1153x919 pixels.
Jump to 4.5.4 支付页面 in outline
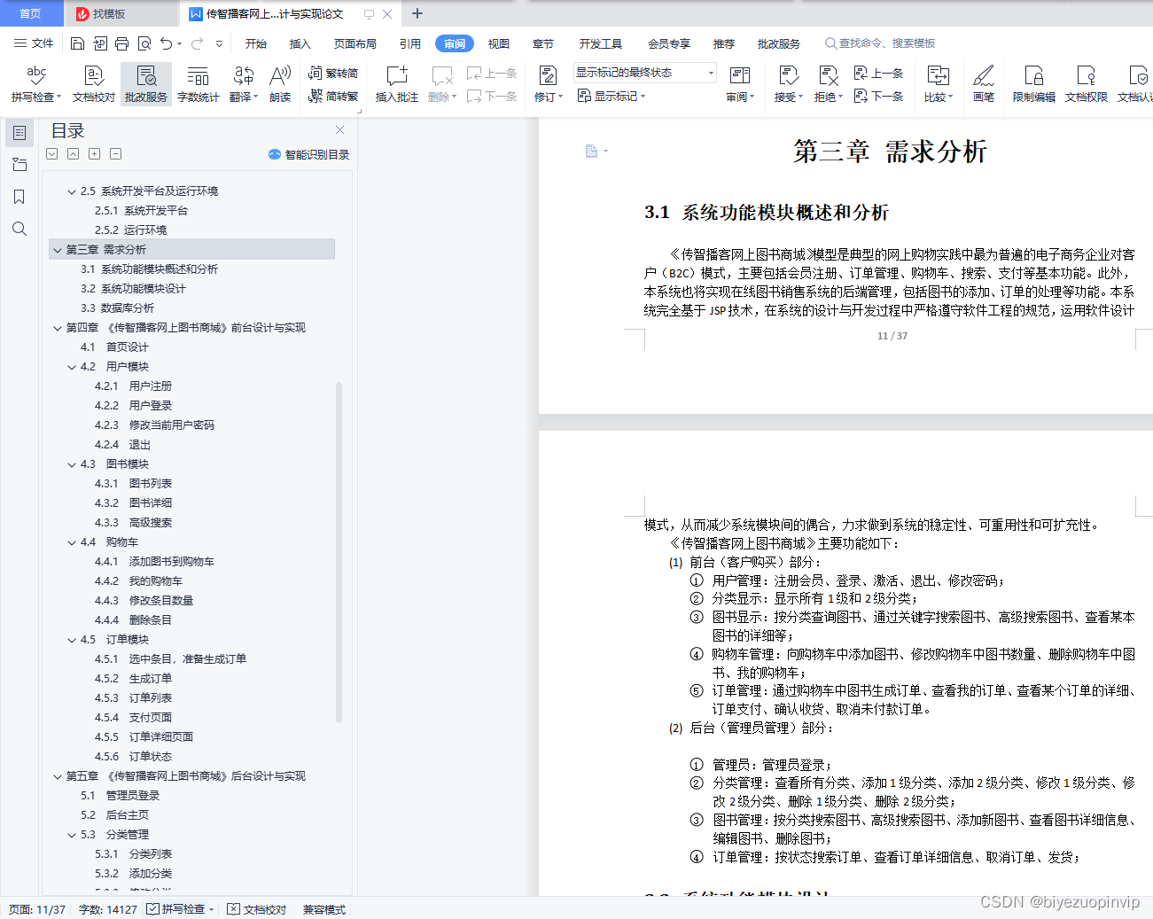tap(133, 718)
